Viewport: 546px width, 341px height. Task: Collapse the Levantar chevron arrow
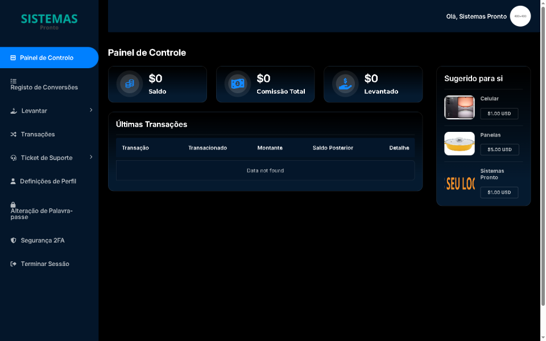[92, 111]
